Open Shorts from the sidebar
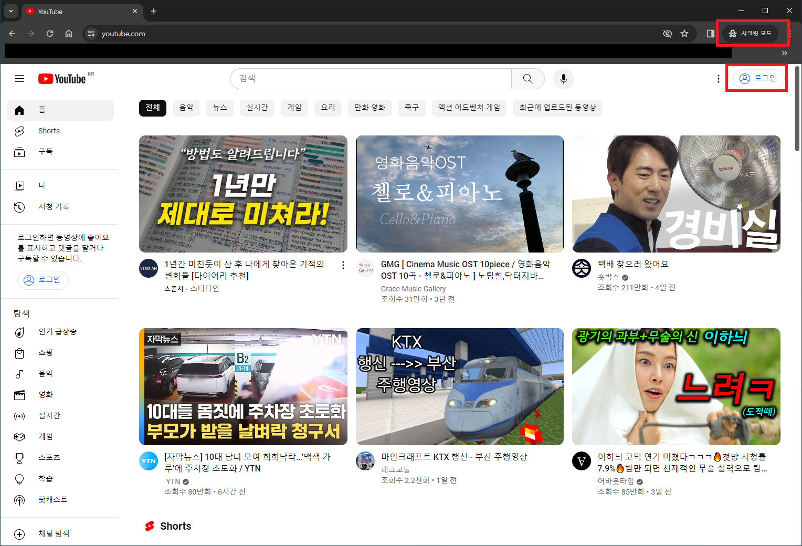 coord(60,131)
